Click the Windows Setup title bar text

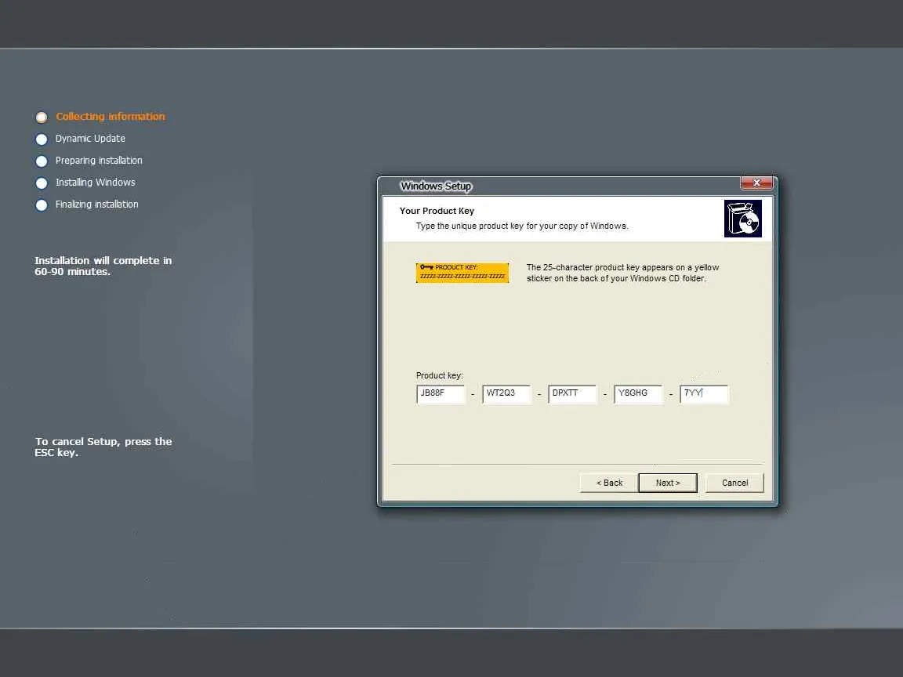436,186
